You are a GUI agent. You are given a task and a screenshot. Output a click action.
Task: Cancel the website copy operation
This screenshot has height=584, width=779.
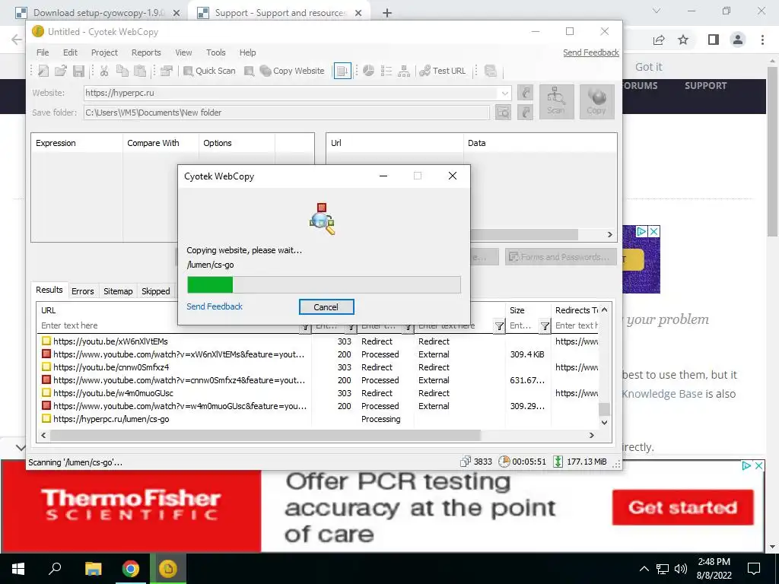(x=326, y=307)
